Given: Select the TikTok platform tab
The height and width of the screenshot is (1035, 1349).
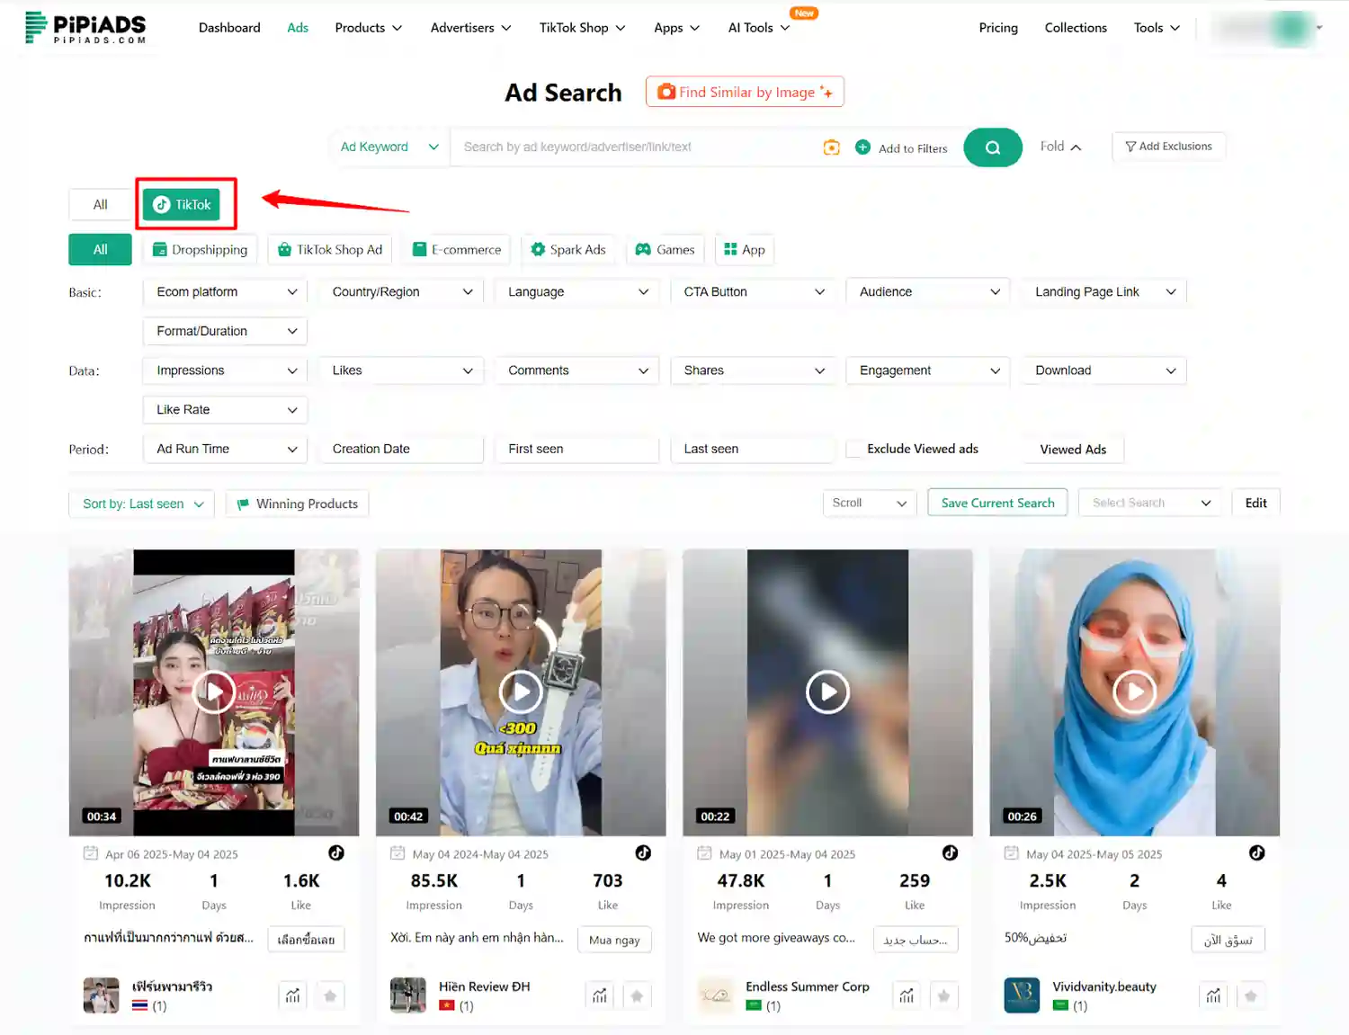Looking at the screenshot, I should [x=184, y=204].
